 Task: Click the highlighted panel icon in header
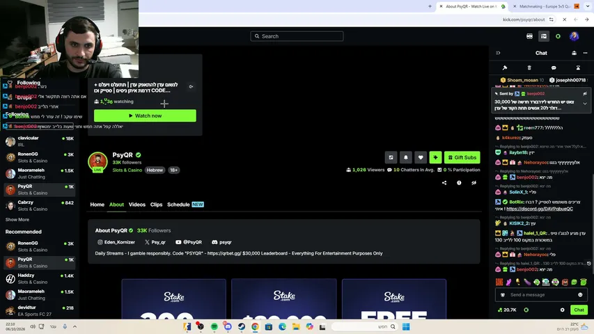coord(544,36)
